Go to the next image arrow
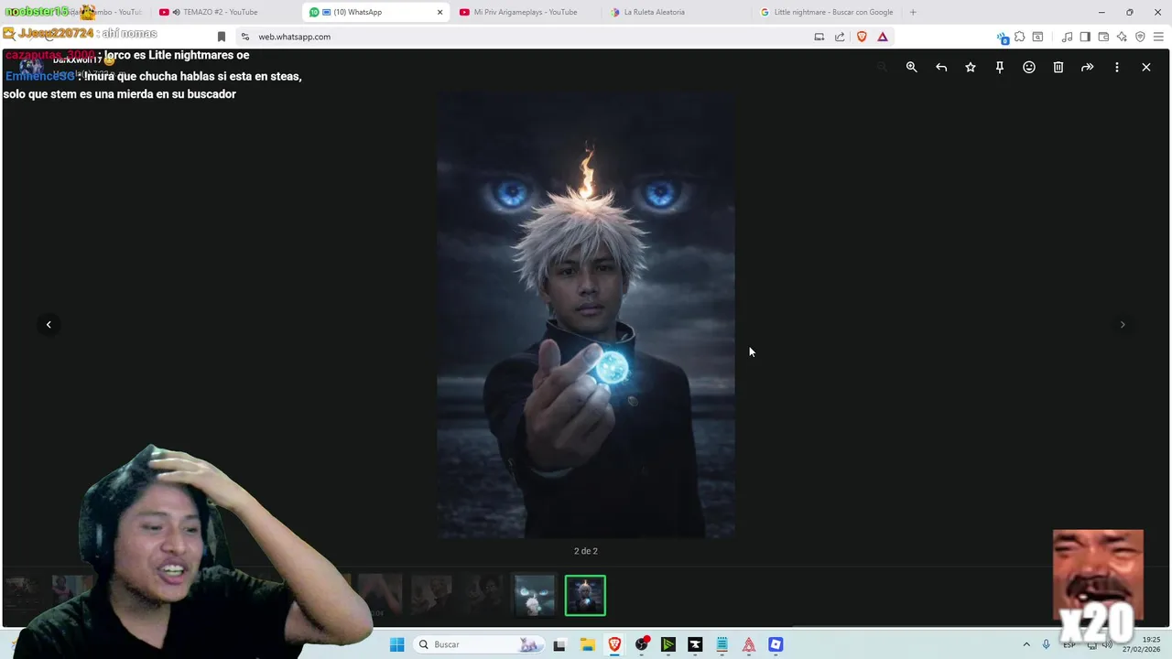The width and height of the screenshot is (1172, 659). tap(1123, 324)
